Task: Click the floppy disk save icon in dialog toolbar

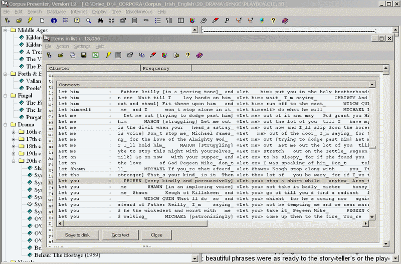Action: 84,55
